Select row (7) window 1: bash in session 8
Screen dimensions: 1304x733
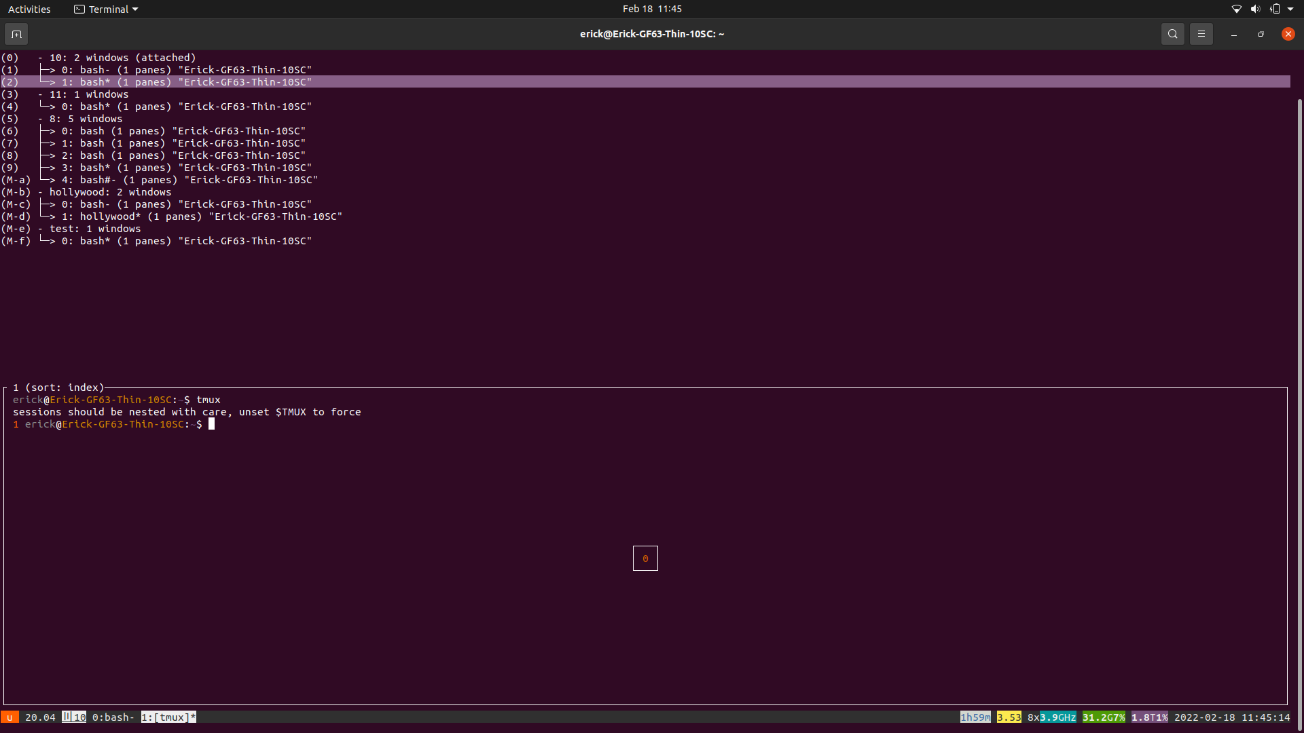click(645, 143)
